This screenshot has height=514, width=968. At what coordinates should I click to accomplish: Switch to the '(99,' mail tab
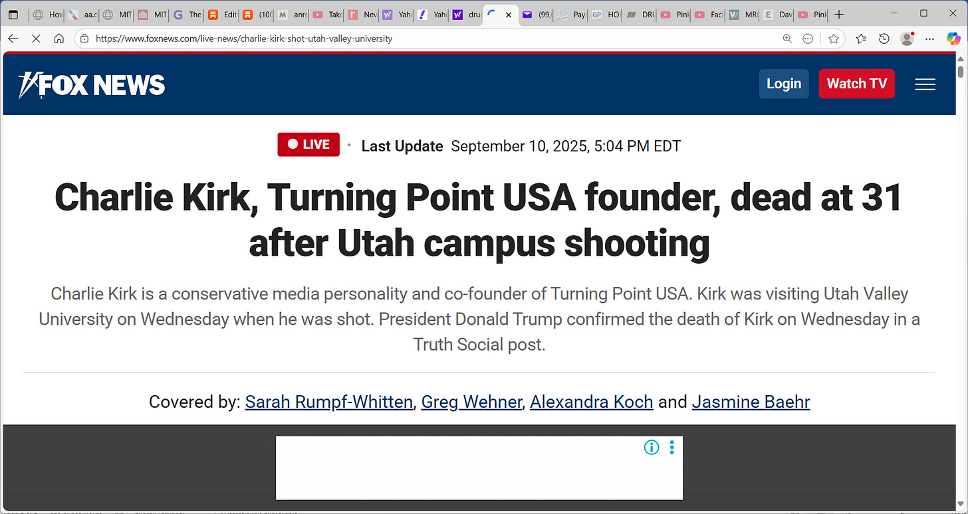coord(536,15)
